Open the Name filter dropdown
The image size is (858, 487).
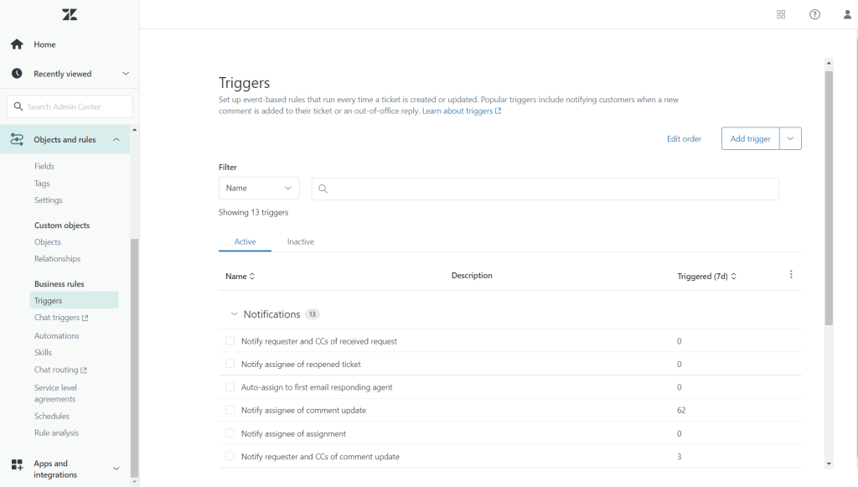(x=259, y=188)
